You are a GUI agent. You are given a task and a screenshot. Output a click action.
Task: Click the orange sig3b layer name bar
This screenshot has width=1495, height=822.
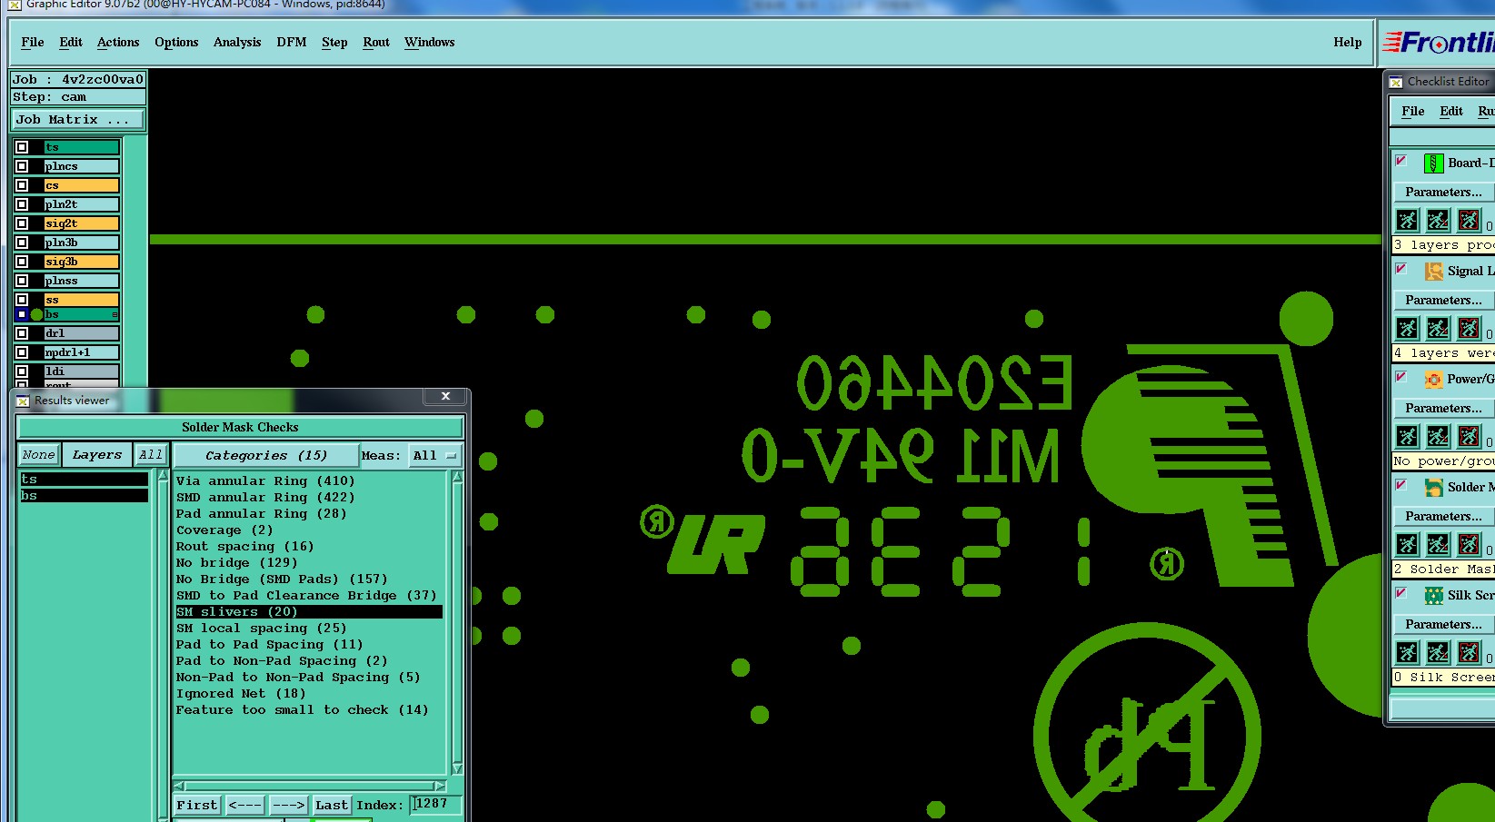click(x=82, y=262)
